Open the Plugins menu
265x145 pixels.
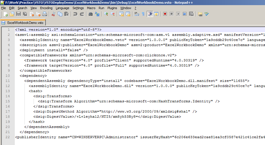112,8
